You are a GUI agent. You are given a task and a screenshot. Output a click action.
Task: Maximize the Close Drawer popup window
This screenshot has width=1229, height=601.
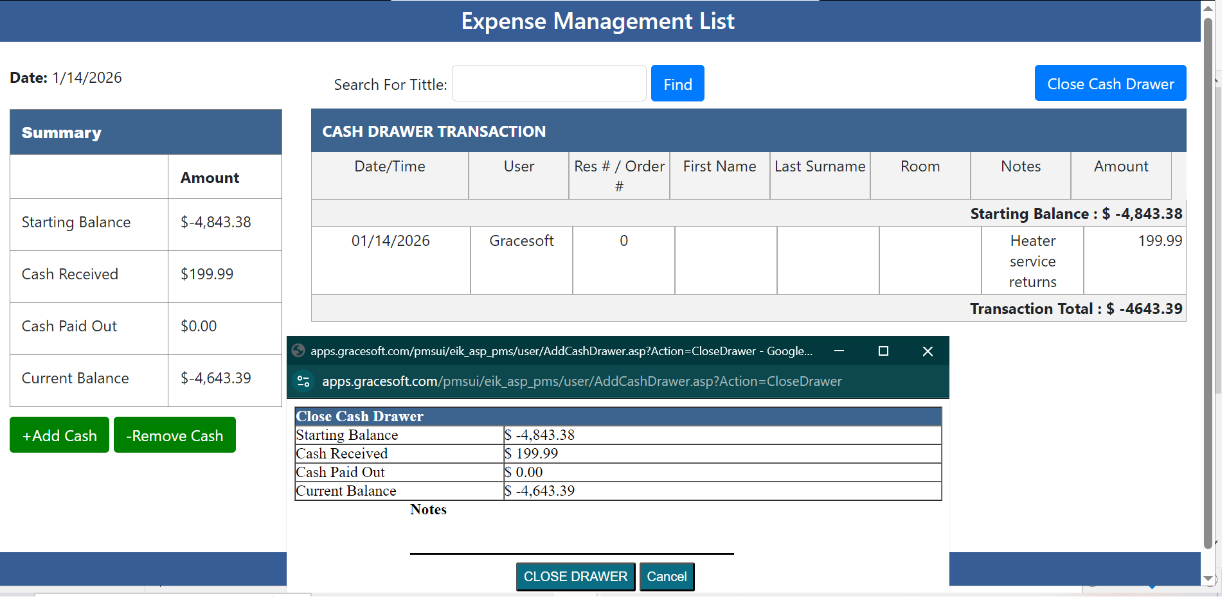pos(883,351)
